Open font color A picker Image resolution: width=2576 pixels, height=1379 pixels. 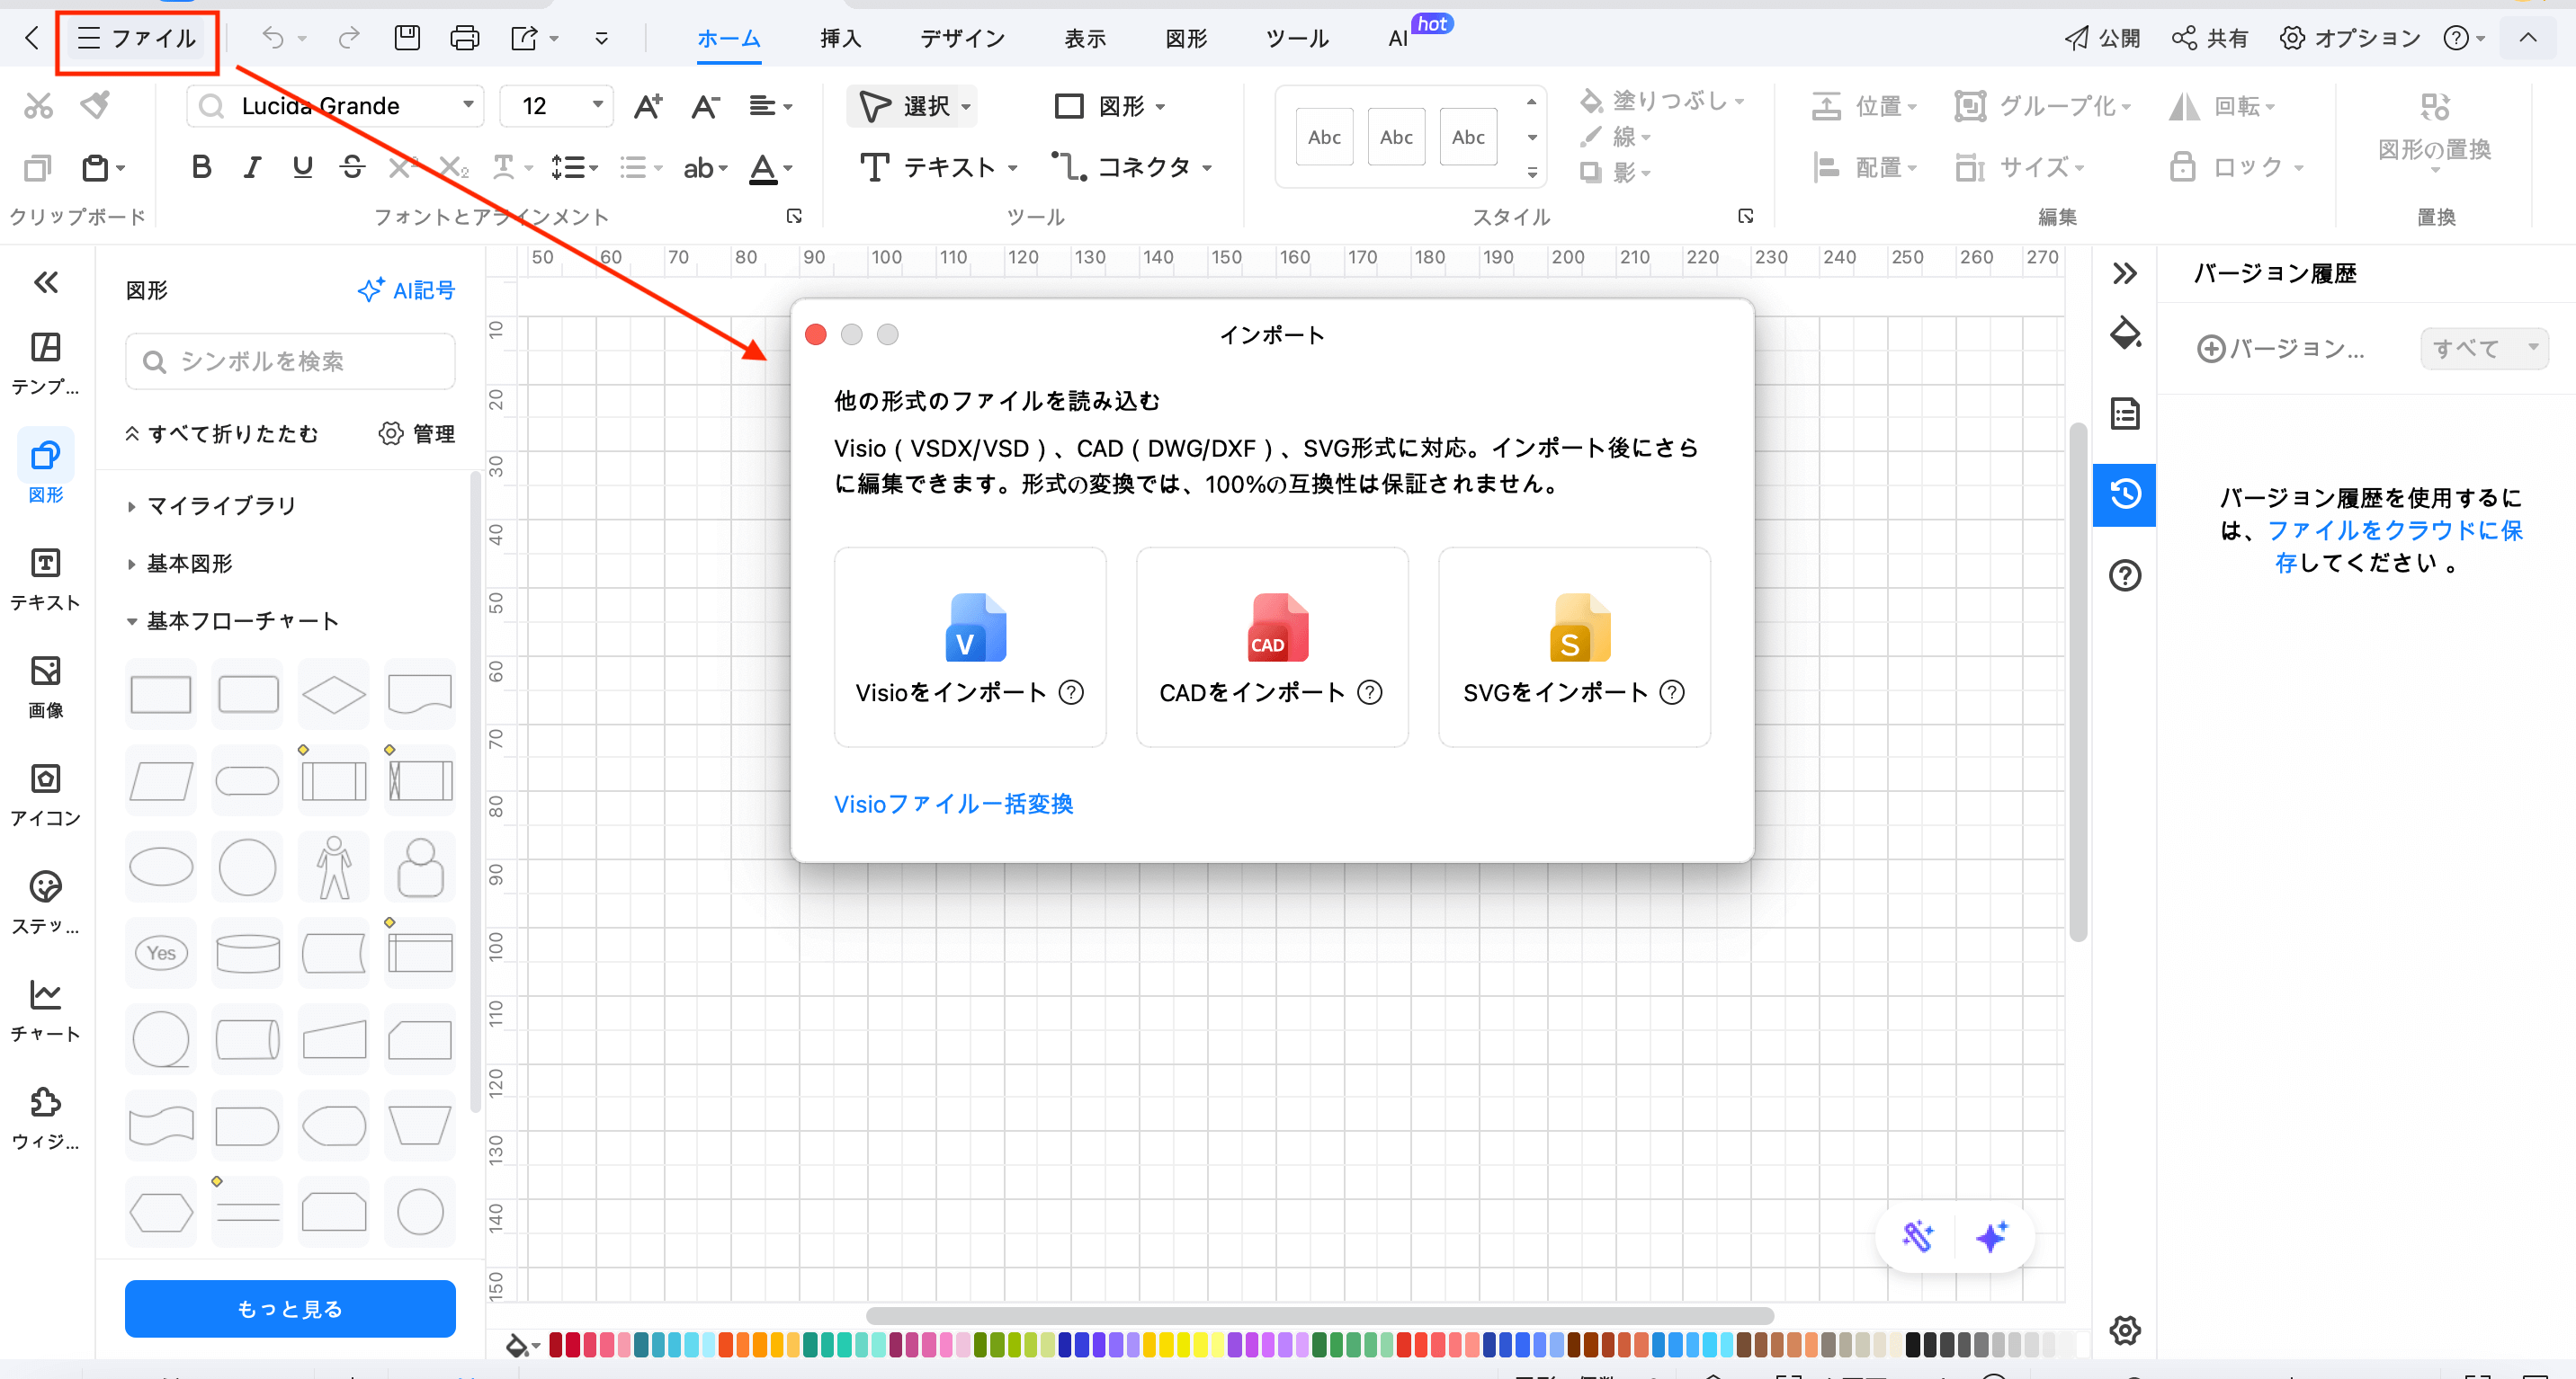coord(771,167)
